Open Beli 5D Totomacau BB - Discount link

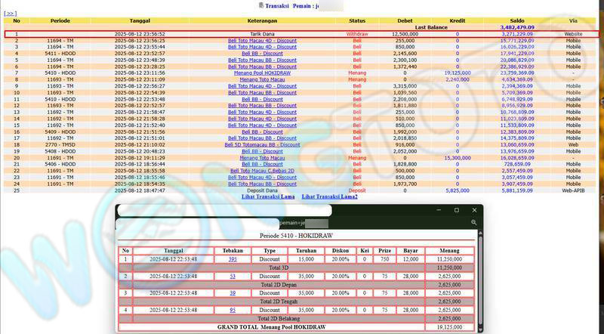[262, 145]
